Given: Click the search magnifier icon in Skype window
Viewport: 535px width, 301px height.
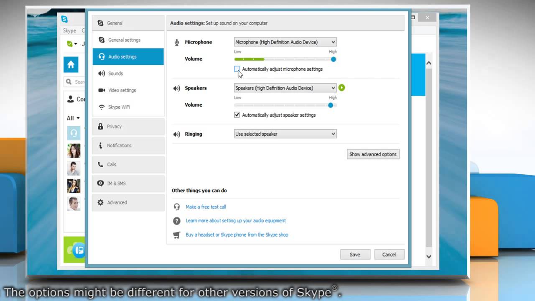Looking at the screenshot, I should tap(69, 82).
